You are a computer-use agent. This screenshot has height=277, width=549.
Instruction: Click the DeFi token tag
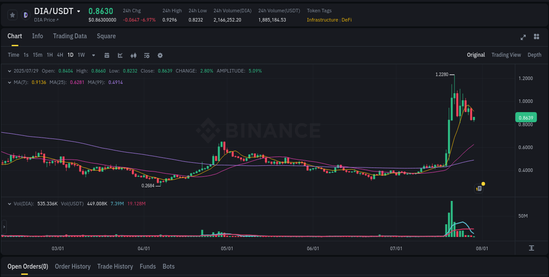[347, 20]
